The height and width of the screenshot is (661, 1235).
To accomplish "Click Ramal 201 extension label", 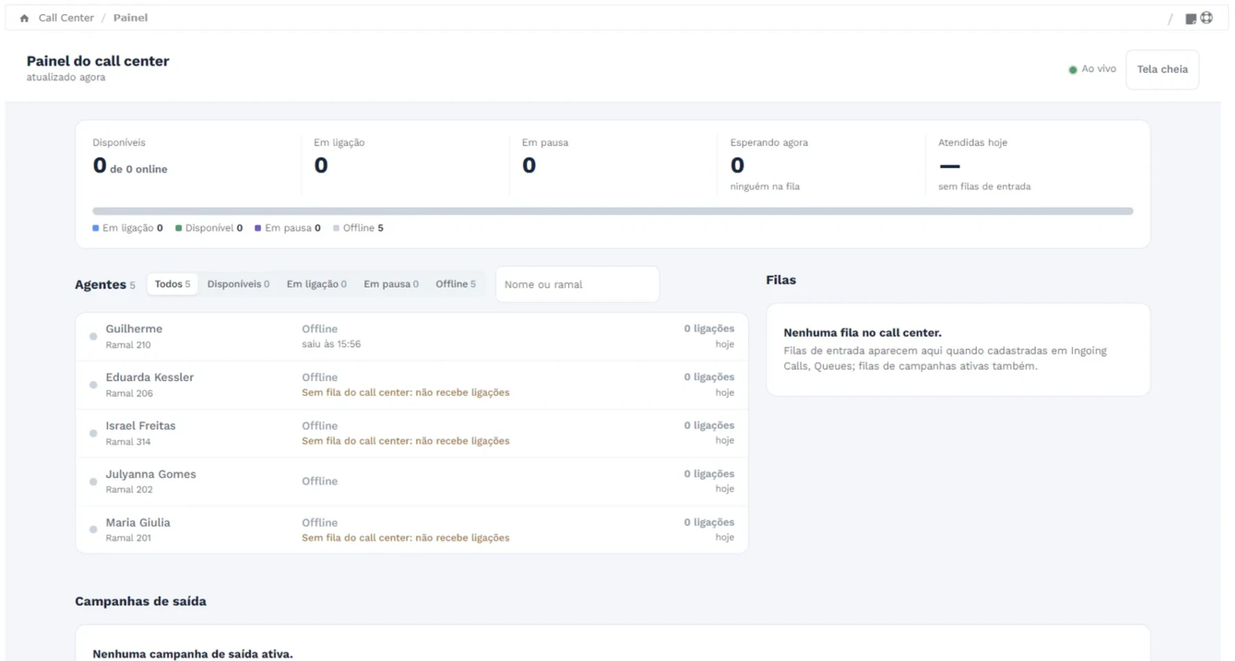I will 128,538.
